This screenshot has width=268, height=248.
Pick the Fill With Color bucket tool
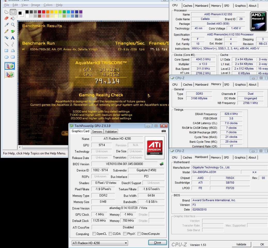coord(13,18)
